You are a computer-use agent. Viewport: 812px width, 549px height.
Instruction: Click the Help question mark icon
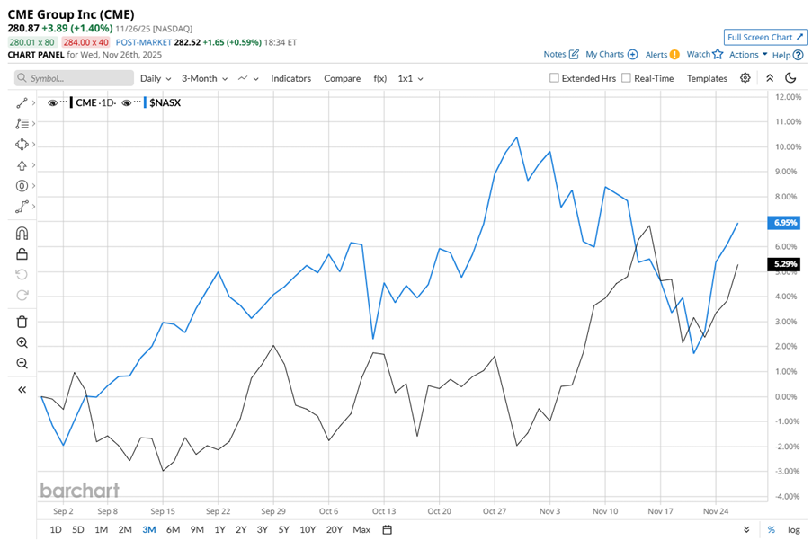click(798, 55)
